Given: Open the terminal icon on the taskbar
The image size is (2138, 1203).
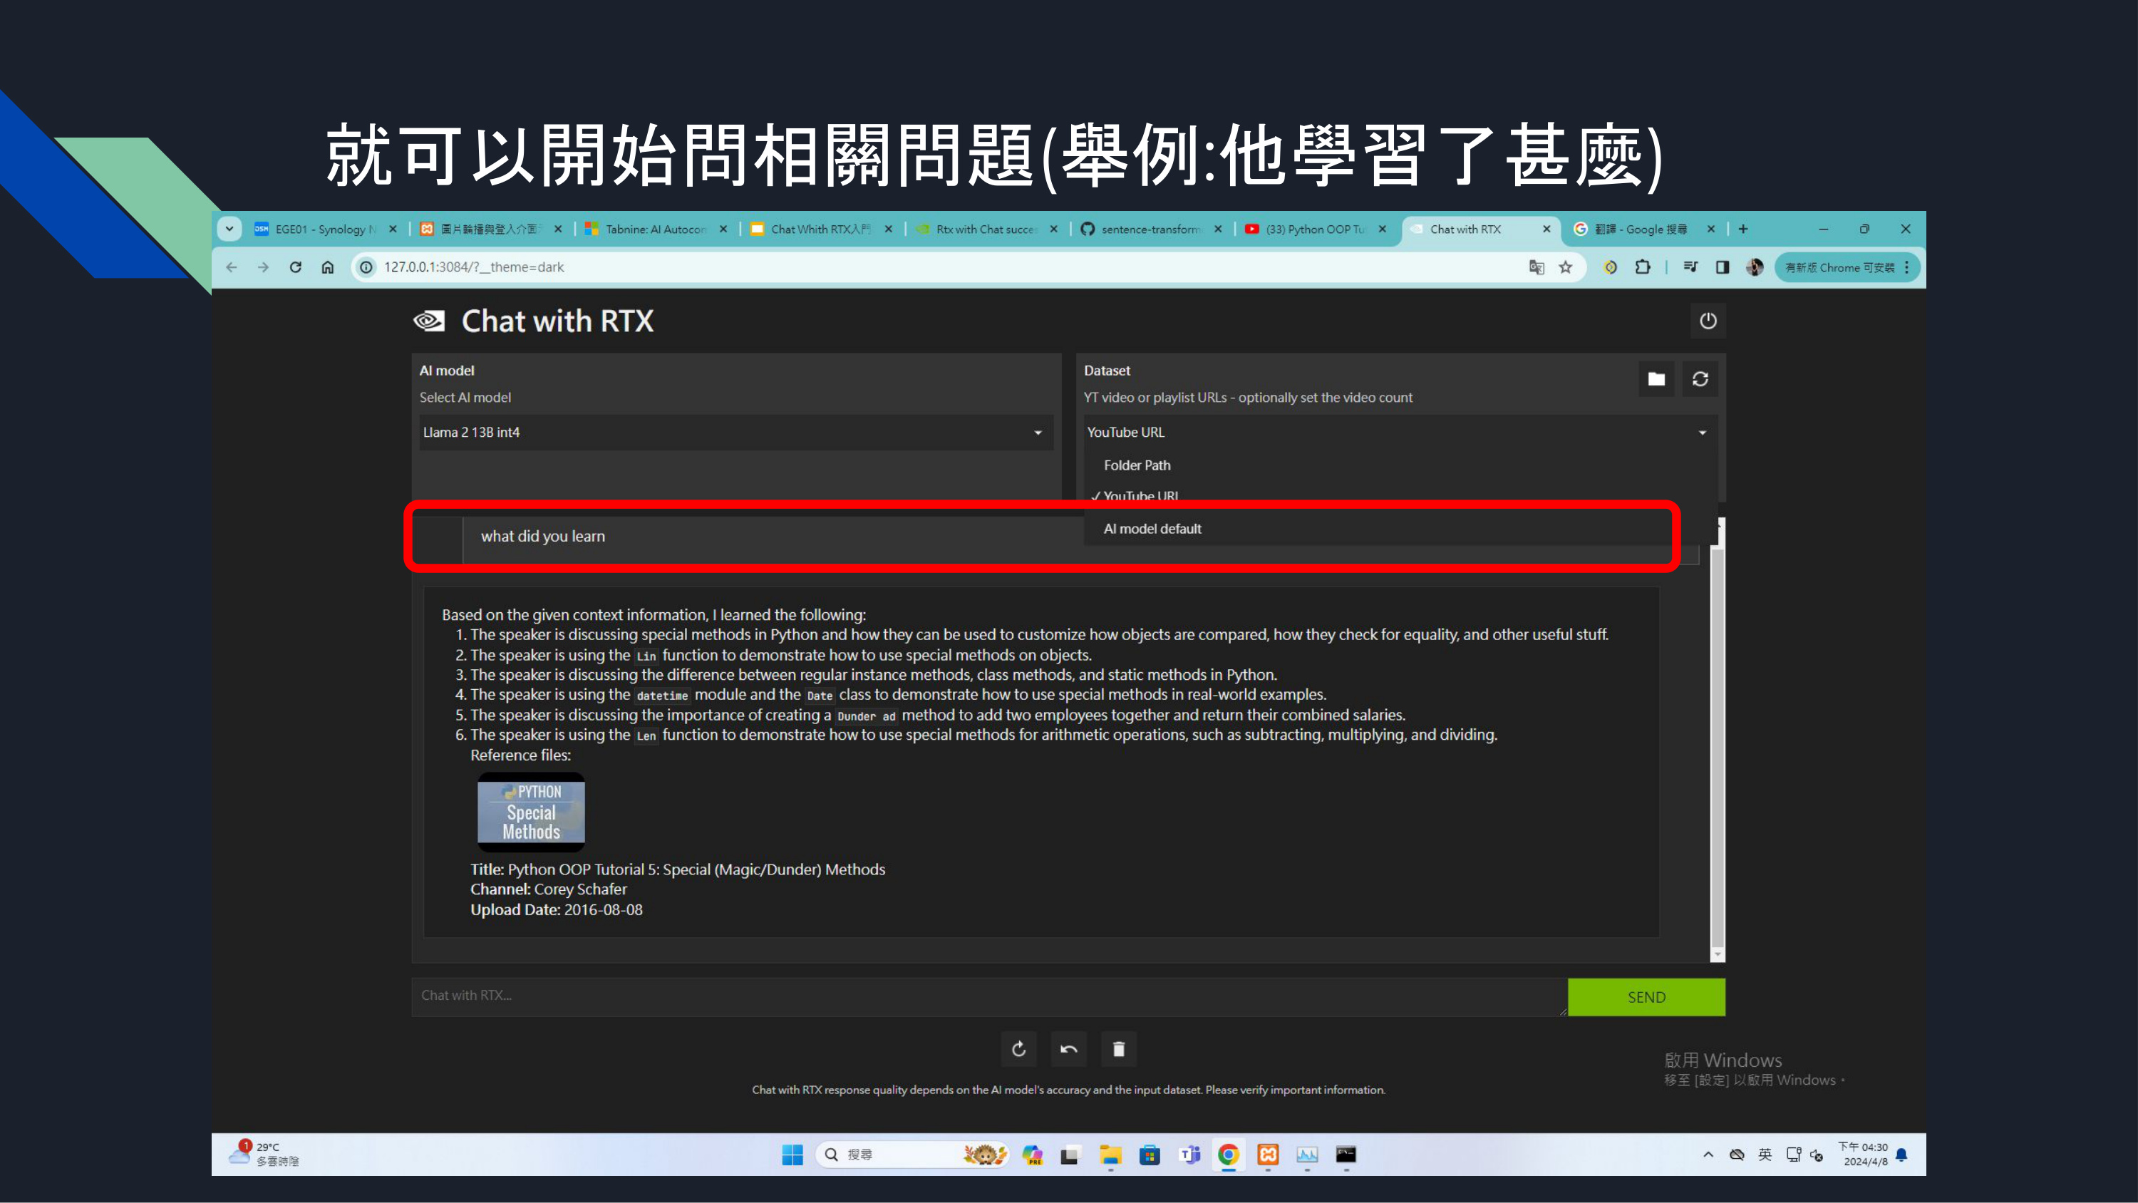Looking at the screenshot, I should [1346, 1155].
